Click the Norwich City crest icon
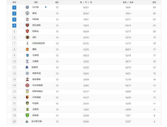This screenshot has width=167, height=127. click(x=27, y=115)
